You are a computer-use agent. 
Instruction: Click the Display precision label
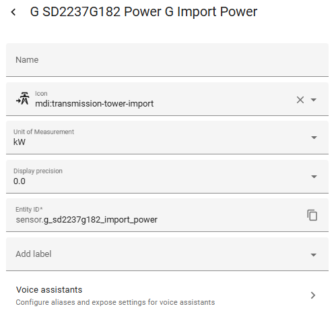tap(38, 171)
